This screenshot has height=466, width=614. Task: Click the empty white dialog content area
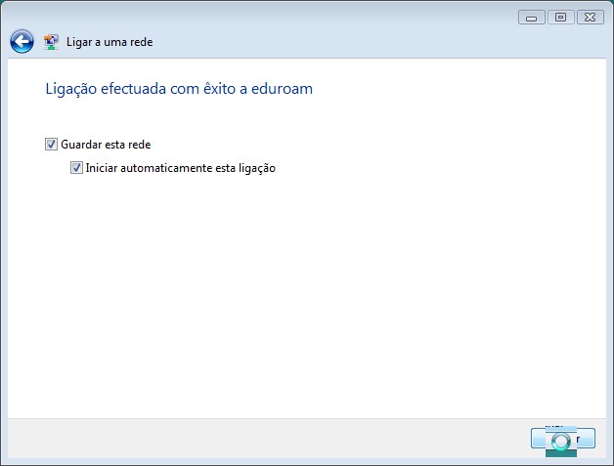pos(307,293)
